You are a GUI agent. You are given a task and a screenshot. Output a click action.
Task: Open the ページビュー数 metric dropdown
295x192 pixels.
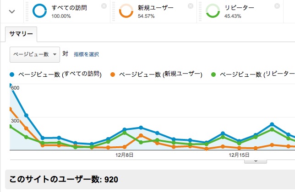(x=35, y=54)
